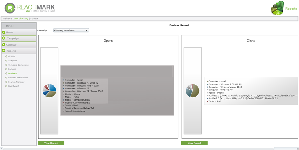Viewport: 299px width, 150px height.
Task: Open Analytics report
Action: click(x=12, y=61)
